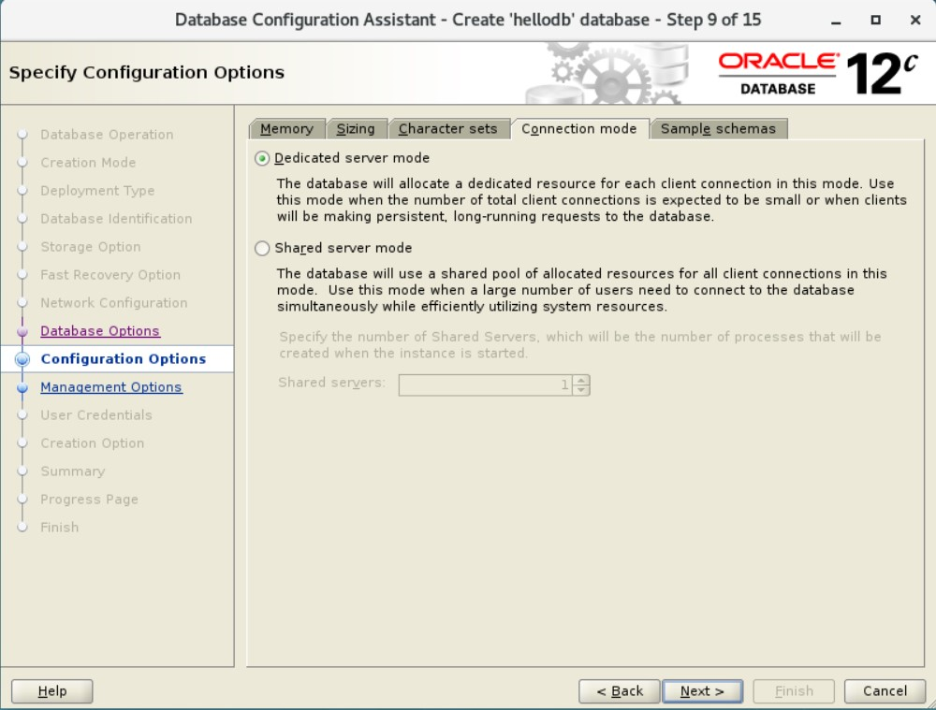Select the Character sets tab
Viewport: 936px width, 710px height.
coord(447,129)
